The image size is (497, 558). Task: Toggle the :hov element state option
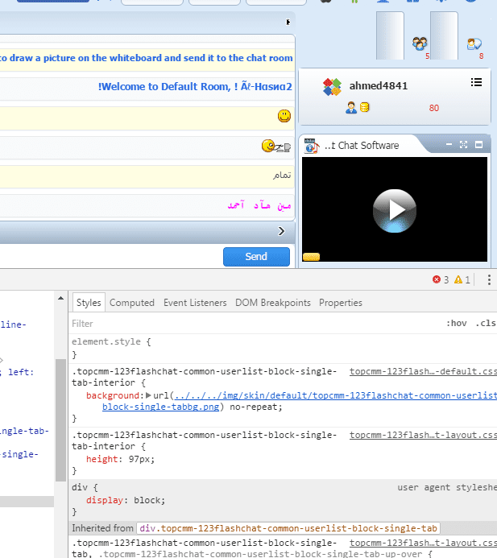[x=457, y=324]
